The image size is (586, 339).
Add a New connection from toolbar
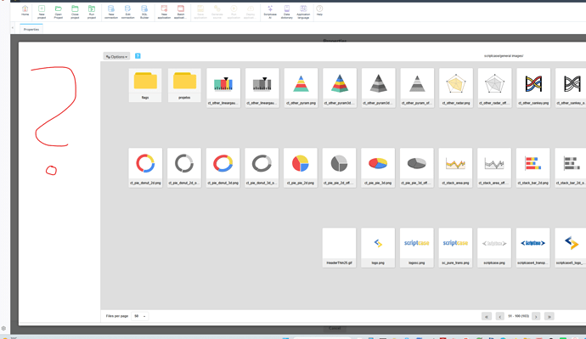tap(111, 12)
